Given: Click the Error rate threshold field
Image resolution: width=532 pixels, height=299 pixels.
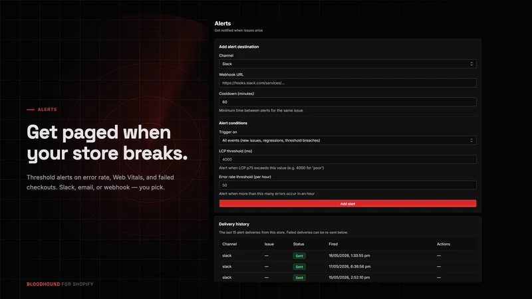Looking at the screenshot, I should click(x=347, y=185).
